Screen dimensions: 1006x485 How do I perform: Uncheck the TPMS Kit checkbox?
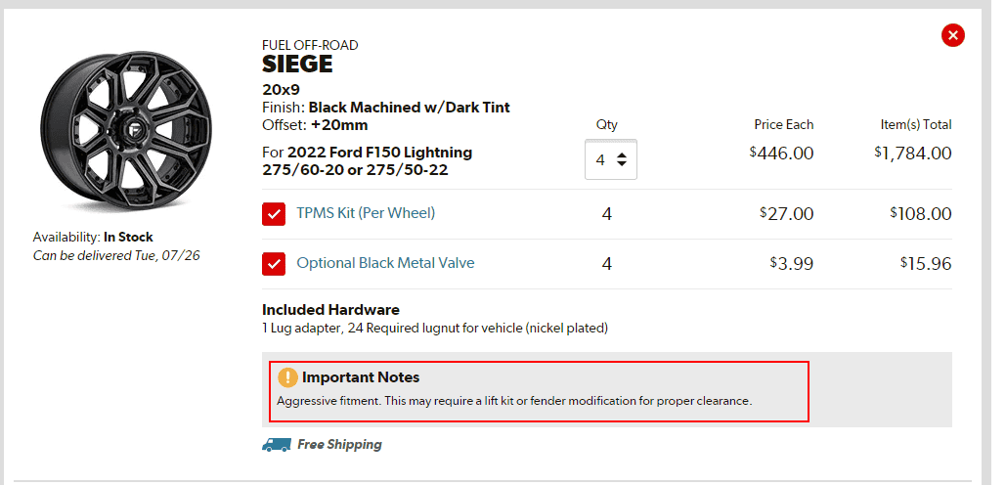click(x=274, y=213)
